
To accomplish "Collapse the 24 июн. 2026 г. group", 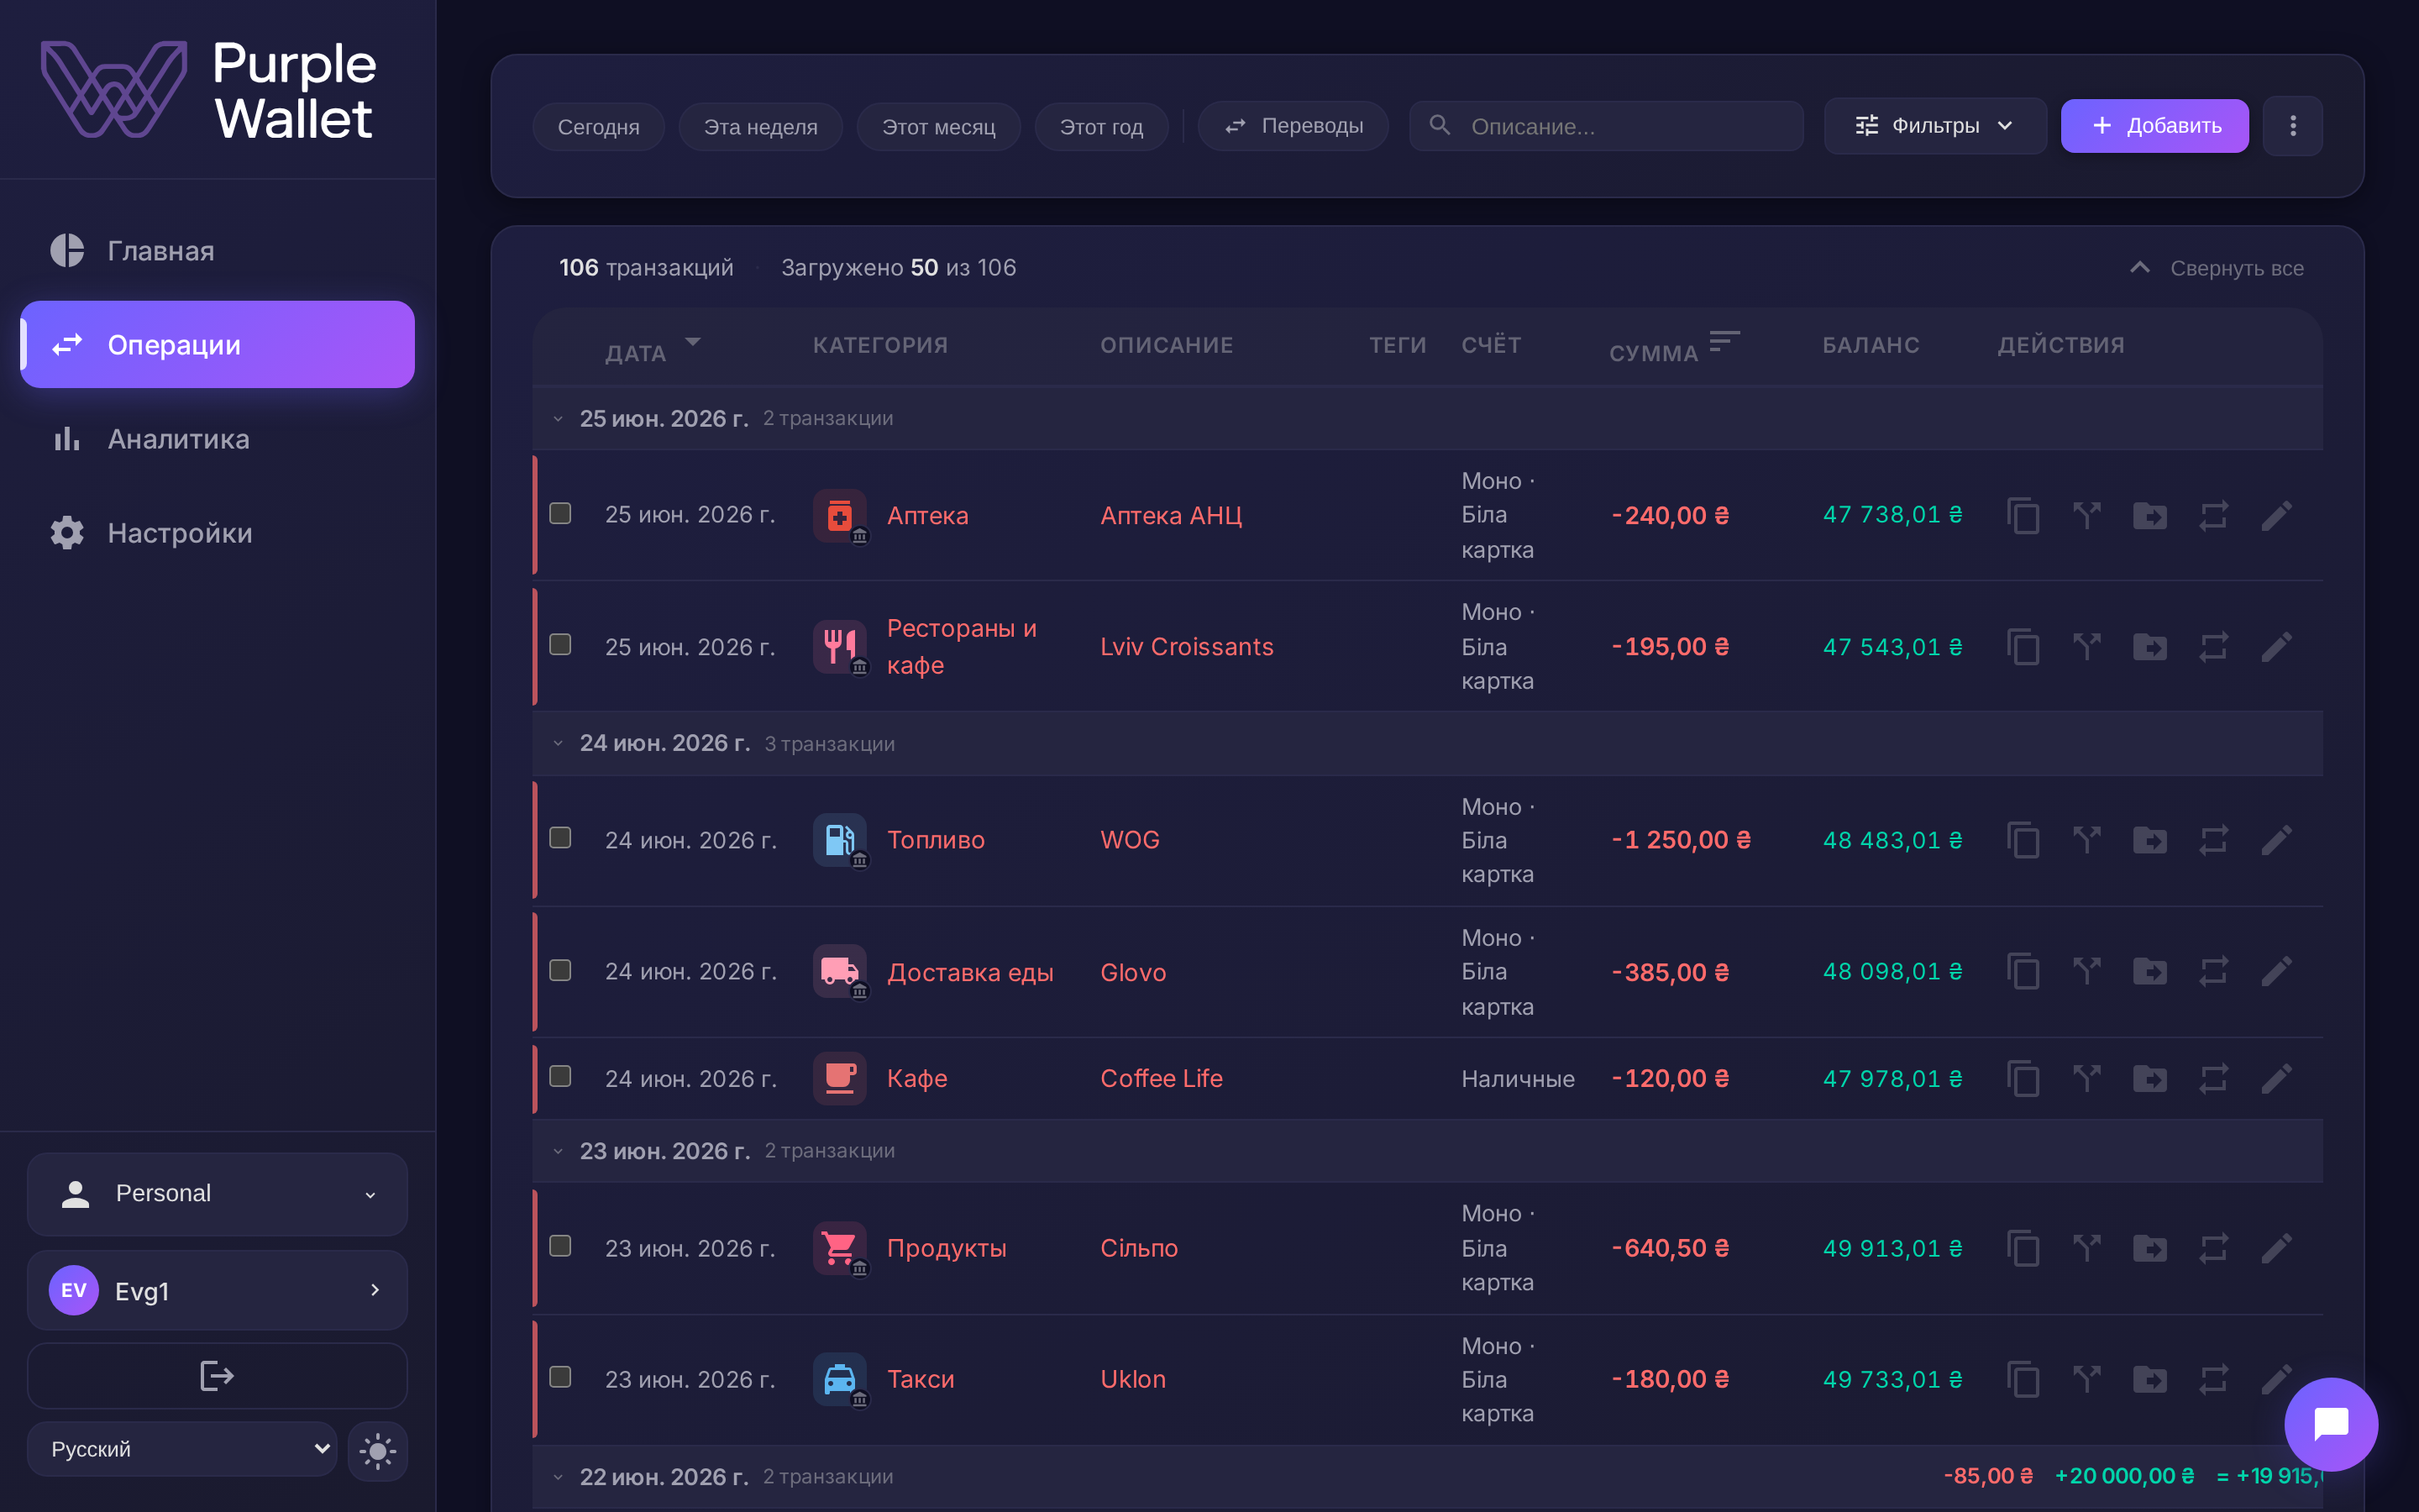I will pyautogui.click(x=559, y=744).
